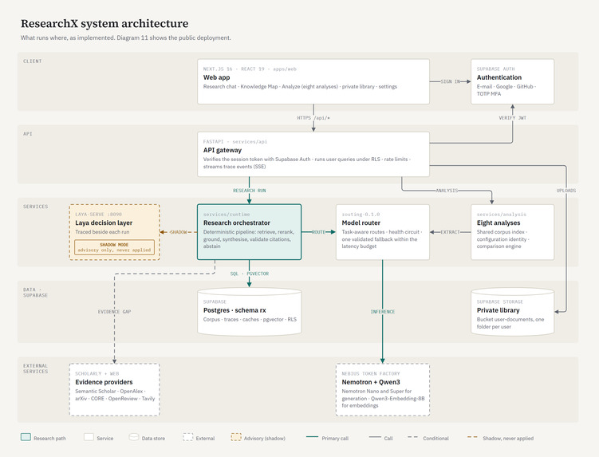The image size is (599, 457).
Task: Click the ResearchX system architecture title
Action: tap(104, 23)
